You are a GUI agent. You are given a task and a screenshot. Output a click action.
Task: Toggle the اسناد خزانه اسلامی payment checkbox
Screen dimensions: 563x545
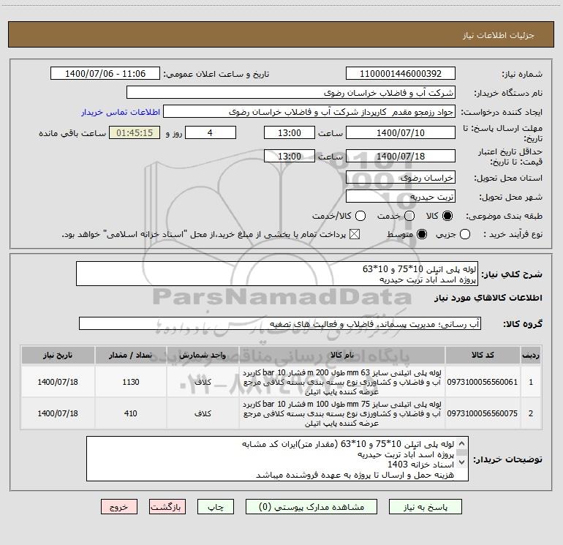(x=355, y=234)
